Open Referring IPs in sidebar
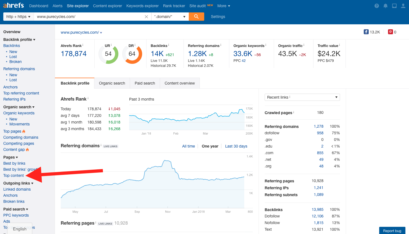This screenshot has width=409, height=234. [x=14, y=99]
